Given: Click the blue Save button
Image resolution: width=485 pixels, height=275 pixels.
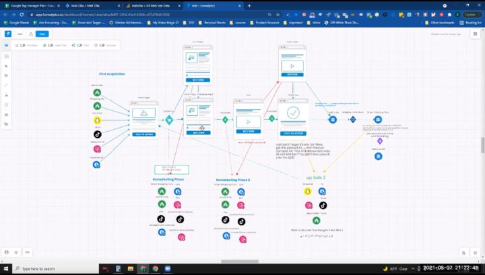Looking at the screenshot, I should [42, 34].
